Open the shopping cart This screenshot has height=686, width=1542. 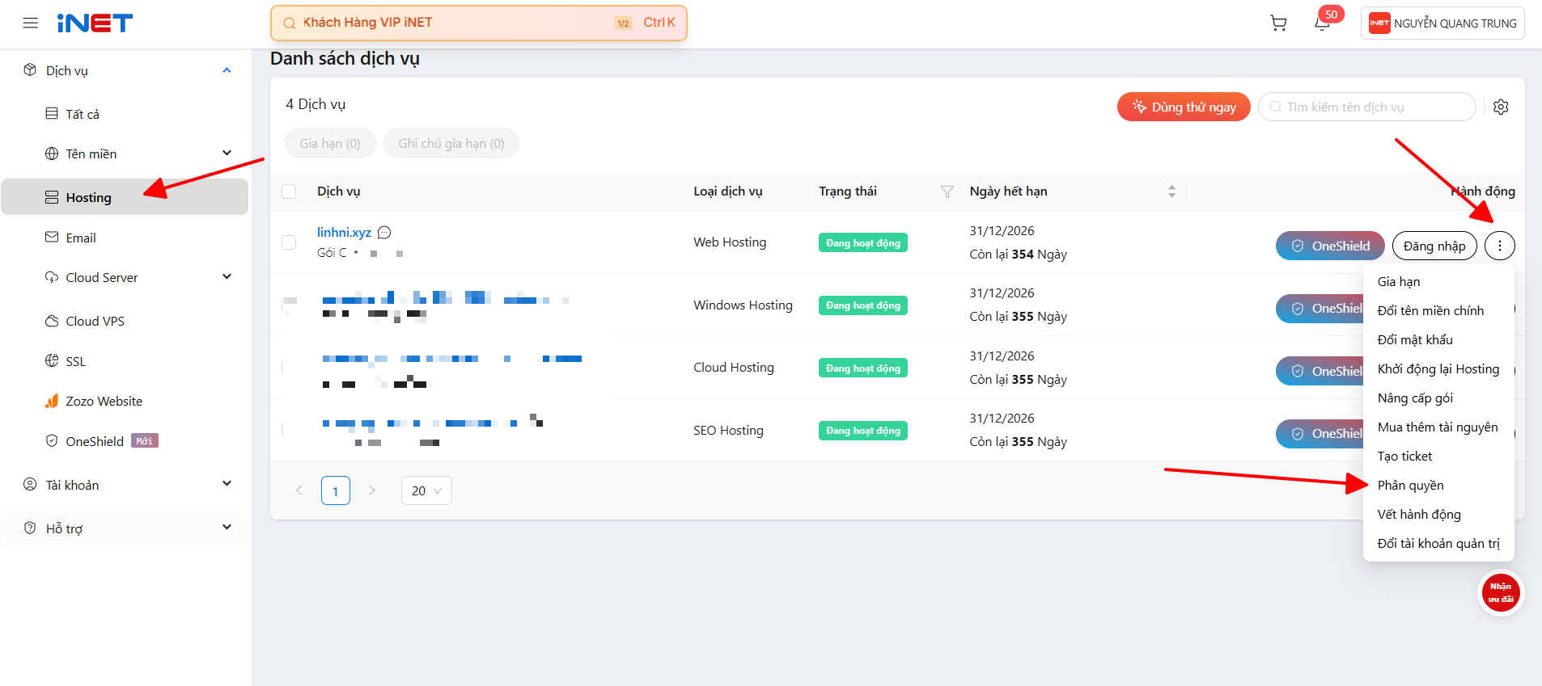point(1278,23)
